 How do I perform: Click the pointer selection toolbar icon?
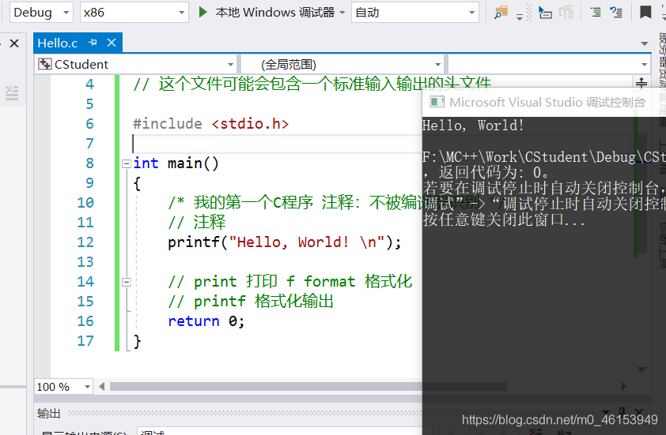(545, 13)
